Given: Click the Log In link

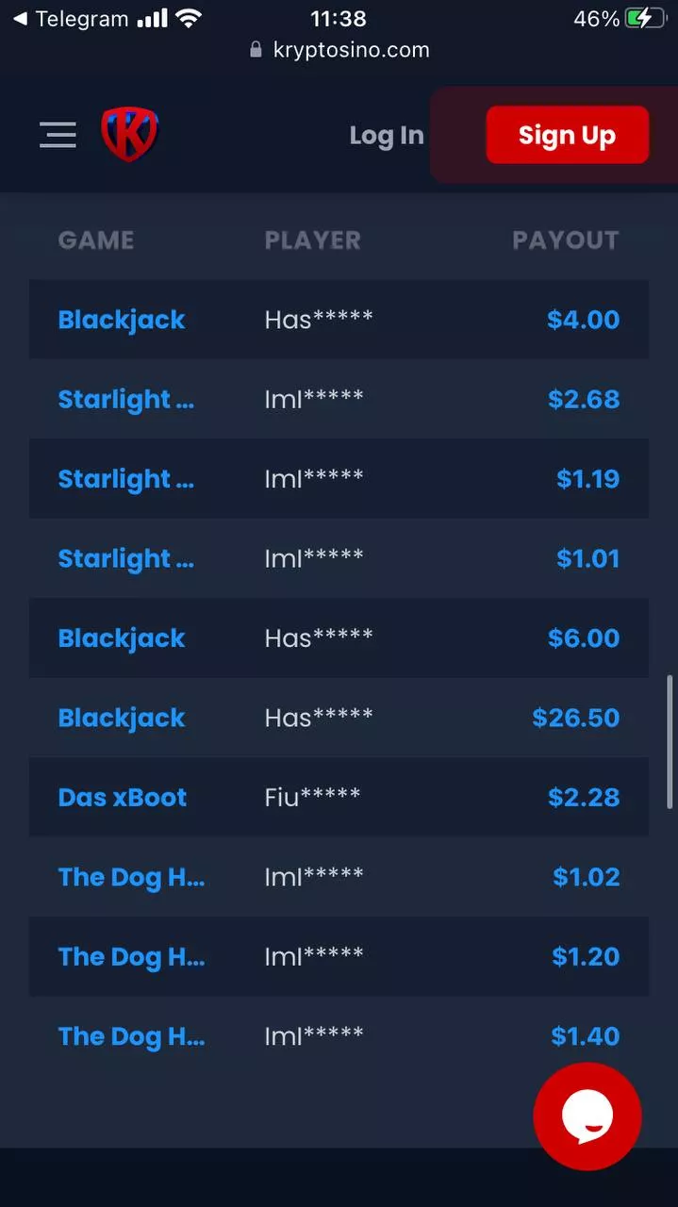Looking at the screenshot, I should (387, 135).
